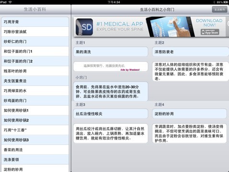Screen dimensions: 229x172
Task: Tap the battery icon in the status bar
Action: click(226, 2)
